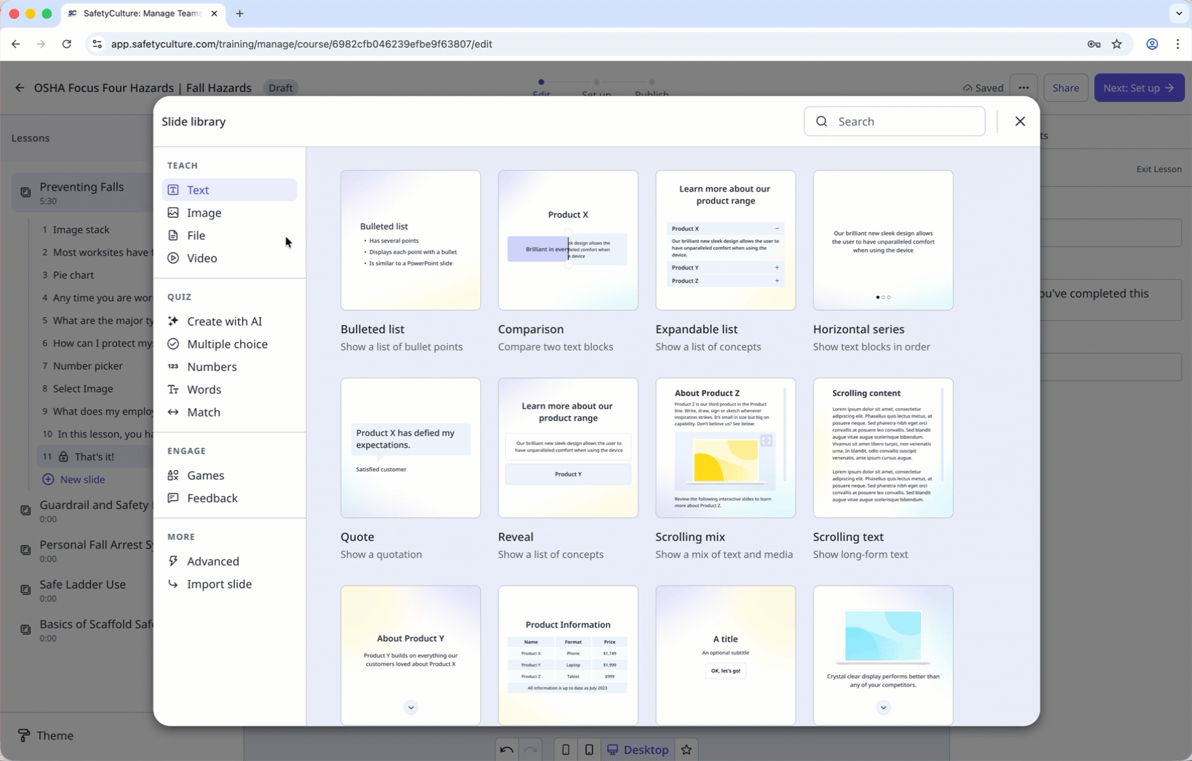
Task: Open the Image slide category
Action: (229, 212)
